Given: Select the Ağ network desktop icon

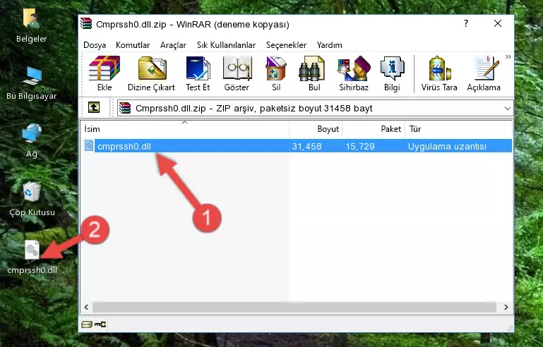Looking at the screenshot, I should [x=32, y=140].
